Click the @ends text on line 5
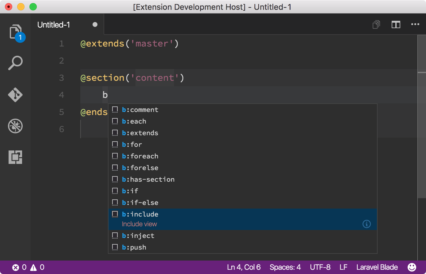426x274 pixels. click(94, 112)
